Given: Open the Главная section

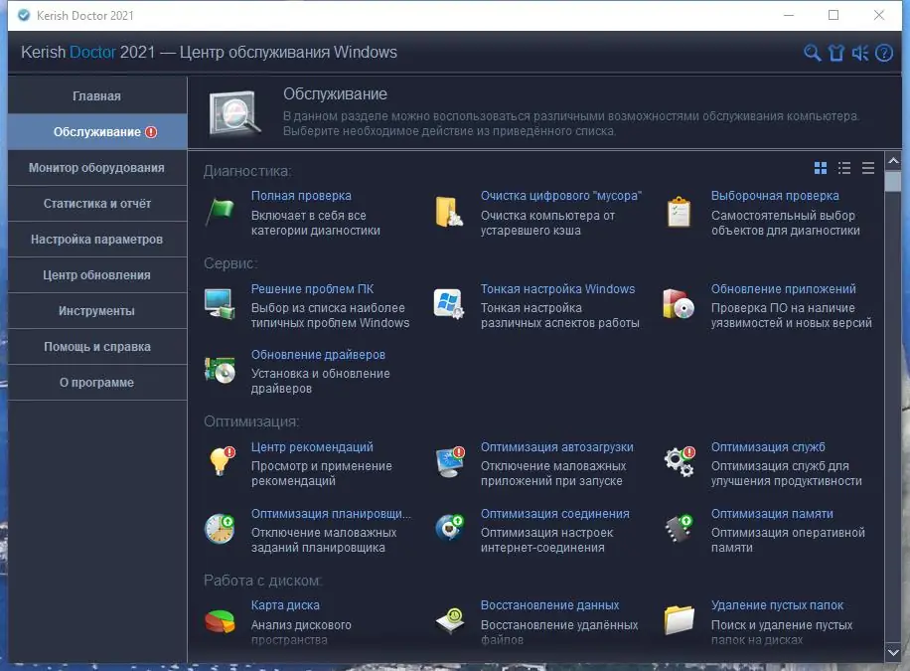Looking at the screenshot, I should click(96, 95).
